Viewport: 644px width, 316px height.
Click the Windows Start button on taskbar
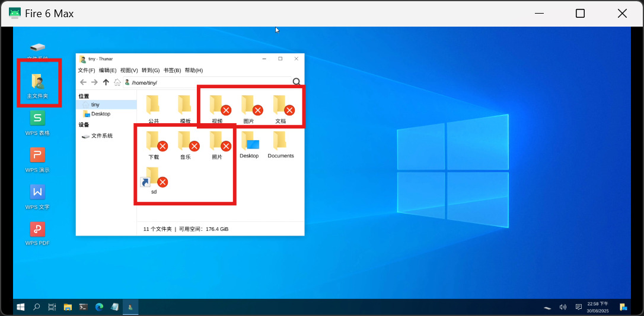21,307
